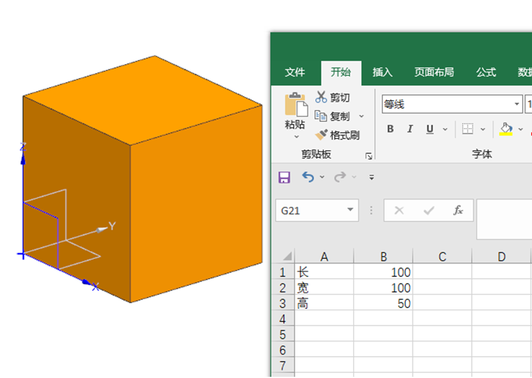This screenshot has width=532, height=378.
Task: Toggle Italic formatting
Action: click(410, 129)
